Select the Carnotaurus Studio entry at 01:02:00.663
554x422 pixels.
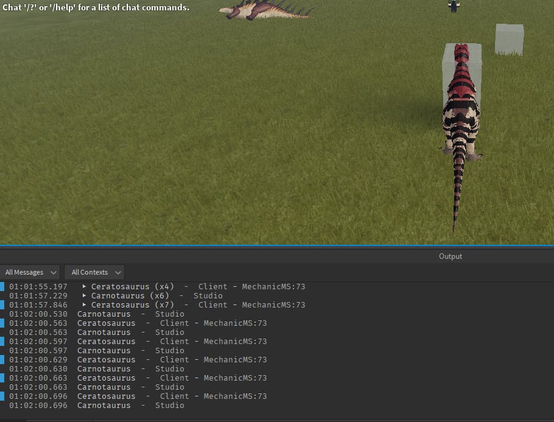[122, 387]
